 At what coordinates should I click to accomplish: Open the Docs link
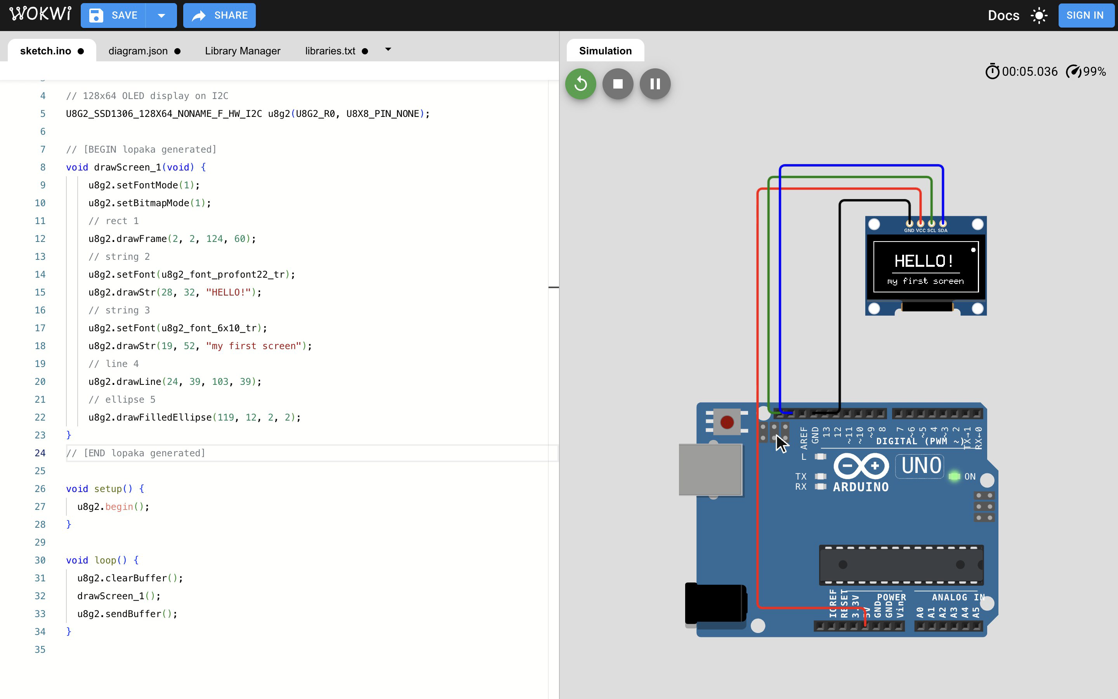click(x=1003, y=15)
